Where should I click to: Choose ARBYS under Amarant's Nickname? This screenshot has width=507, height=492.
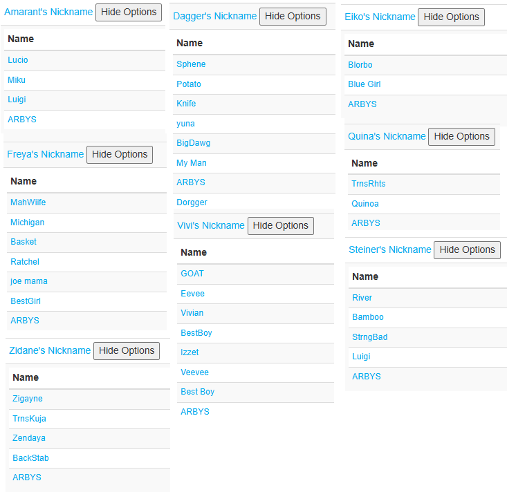22,120
